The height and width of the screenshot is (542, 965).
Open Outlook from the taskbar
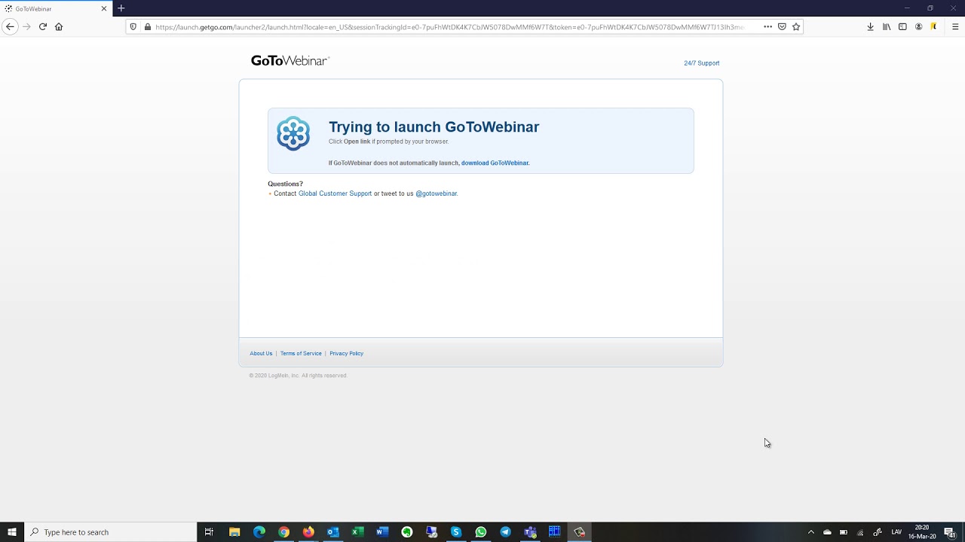[x=333, y=532]
